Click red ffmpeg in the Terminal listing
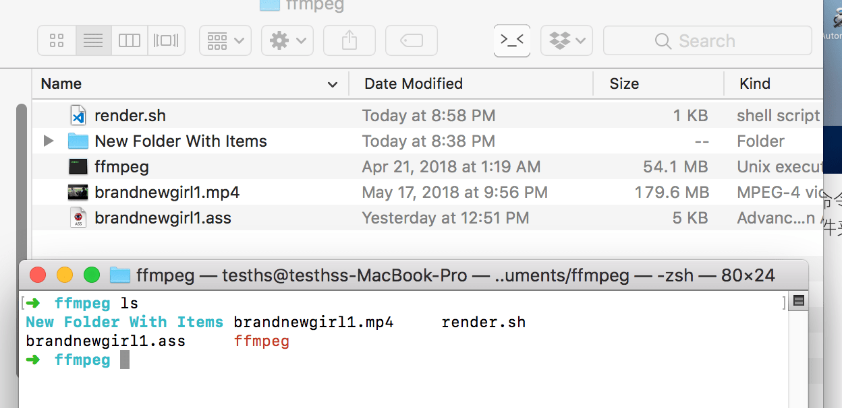The width and height of the screenshot is (842, 408). (x=262, y=341)
